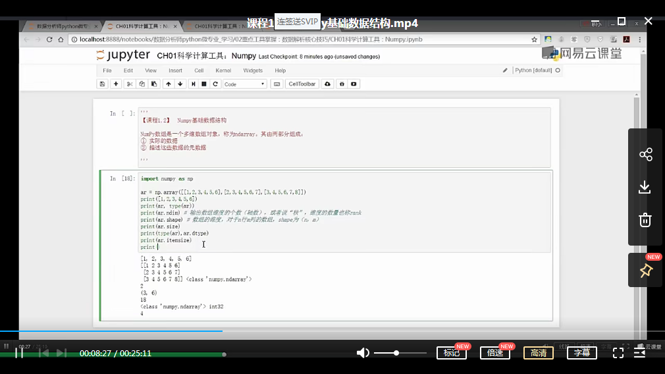Rename notebook by clicking its title
665x374 pixels.
[207, 56]
